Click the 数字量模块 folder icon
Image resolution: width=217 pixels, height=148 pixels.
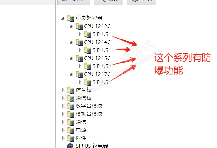click(71, 106)
